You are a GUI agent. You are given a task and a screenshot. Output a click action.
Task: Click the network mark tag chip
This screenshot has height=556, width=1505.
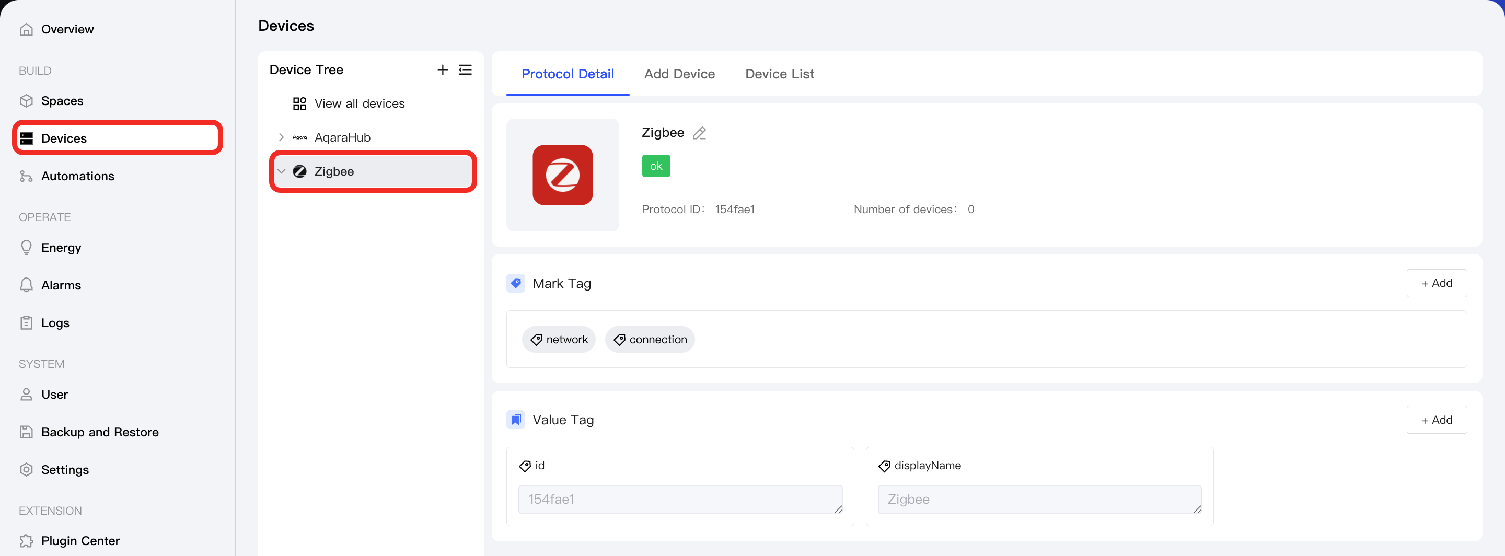tap(558, 339)
